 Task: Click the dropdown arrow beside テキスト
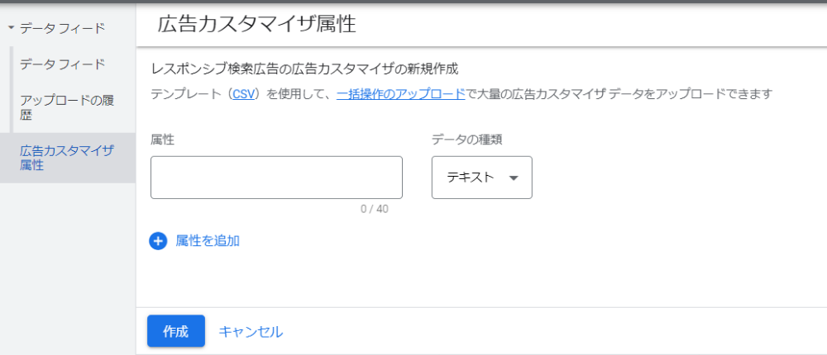pyautogui.click(x=514, y=178)
